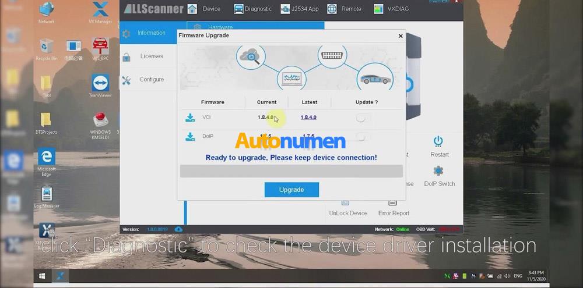Click VCI current version value 1.8.4.0

coord(265,118)
